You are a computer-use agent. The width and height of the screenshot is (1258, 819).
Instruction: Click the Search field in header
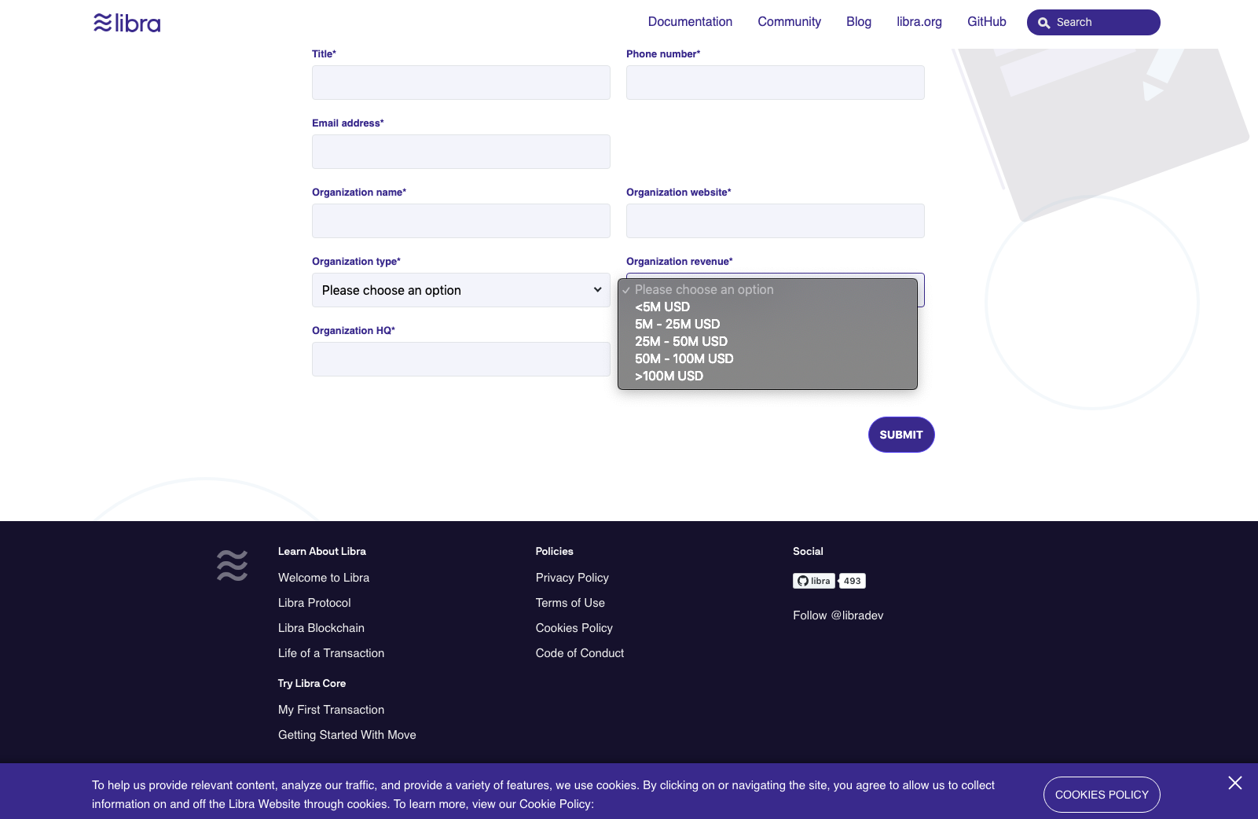click(1094, 22)
